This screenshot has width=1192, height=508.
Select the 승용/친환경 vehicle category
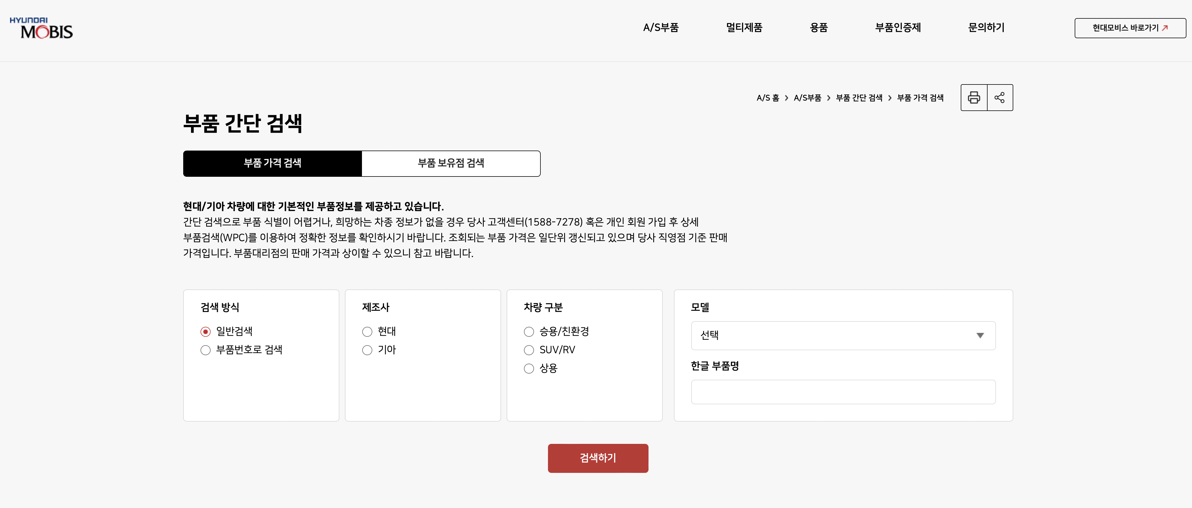529,331
